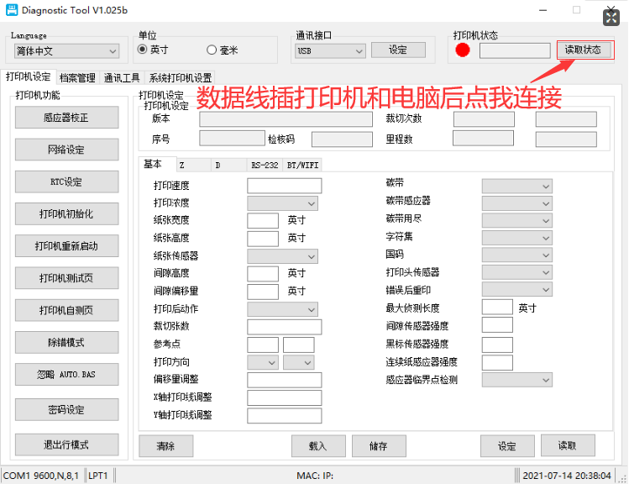Click the X轴打印线调整 input field
This screenshot has height=484, width=629.
point(285,397)
